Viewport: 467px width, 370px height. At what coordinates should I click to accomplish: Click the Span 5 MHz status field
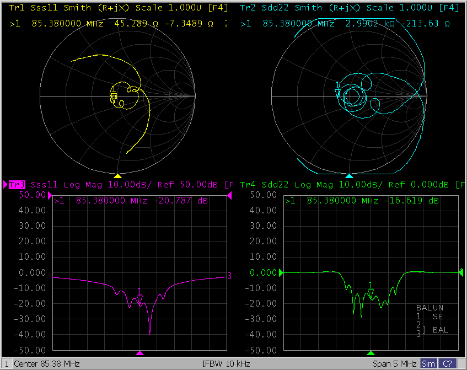(x=394, y=364)
